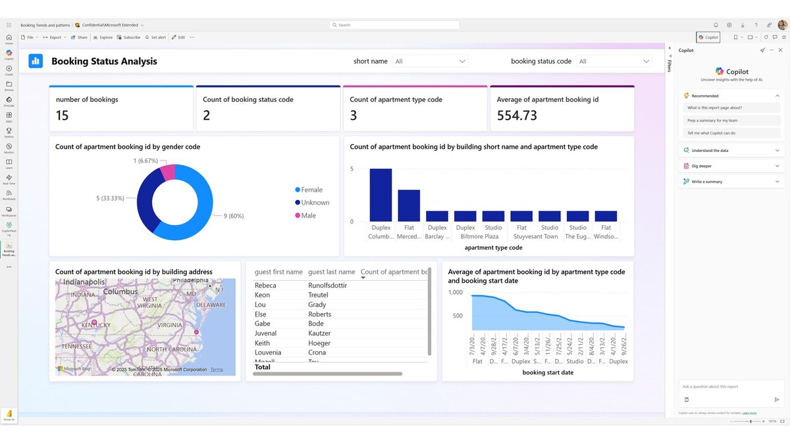Open the user profile avatar
Image resolution: width=790 pixels, height=444 pixels.
[x=782, y=24]
